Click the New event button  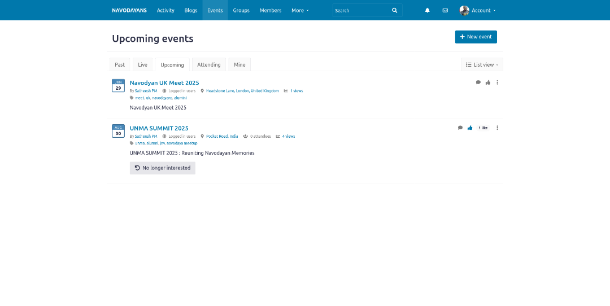tap(476, 37)
